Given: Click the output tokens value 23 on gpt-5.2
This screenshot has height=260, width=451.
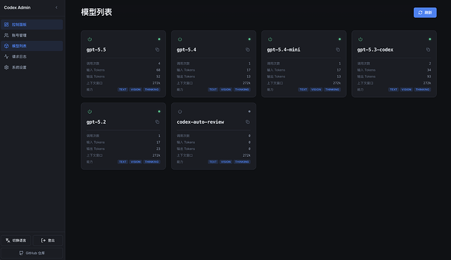Looking at the screenshot, I should (158, 149).
